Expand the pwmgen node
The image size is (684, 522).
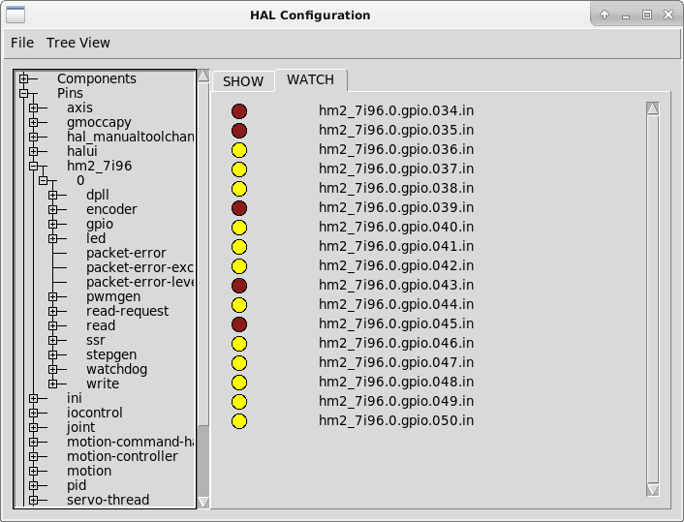click(52, 296)
